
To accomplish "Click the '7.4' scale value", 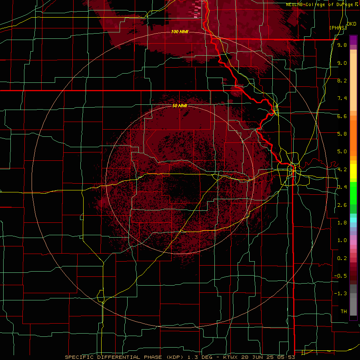I will tap(342, 98).
